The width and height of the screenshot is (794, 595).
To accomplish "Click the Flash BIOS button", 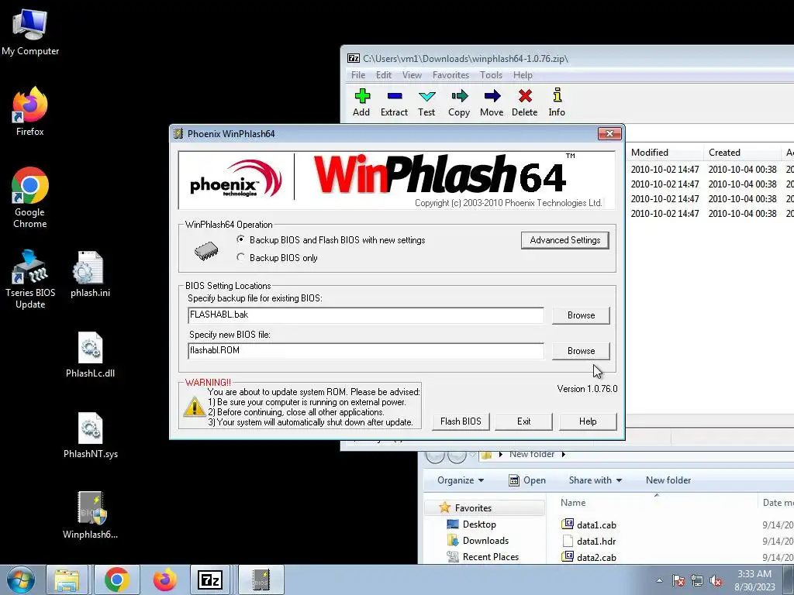I will (461, 421).
